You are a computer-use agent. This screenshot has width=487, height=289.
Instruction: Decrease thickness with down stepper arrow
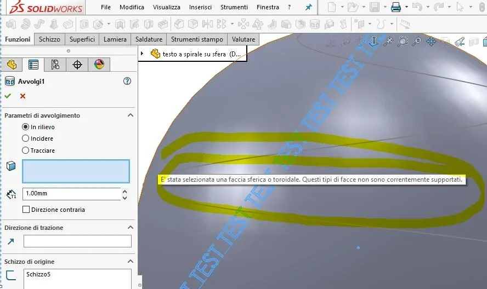coord(125,197)
